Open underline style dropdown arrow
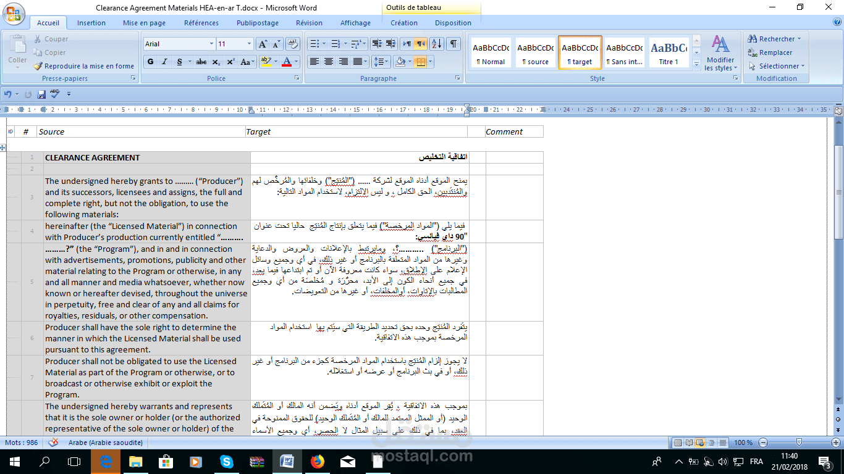The width and height of the screenshot is (844, 474). (188, 62)
